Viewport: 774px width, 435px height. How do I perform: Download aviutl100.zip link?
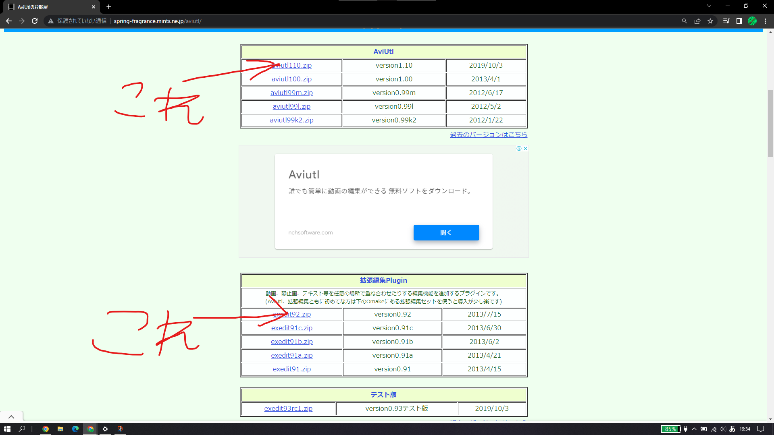(x=291, y=79)
